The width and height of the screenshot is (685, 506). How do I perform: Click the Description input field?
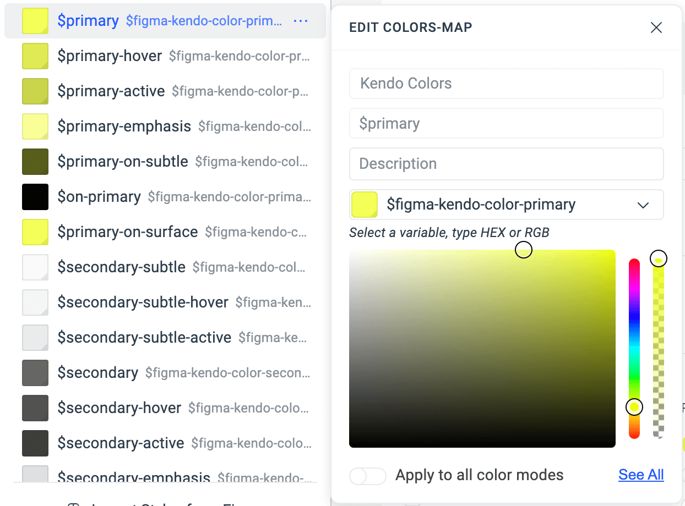[506, 164]
